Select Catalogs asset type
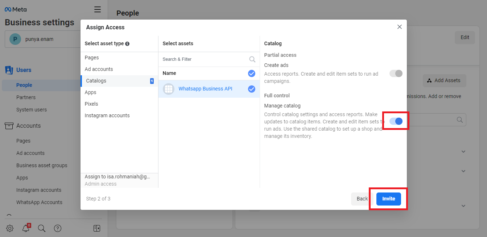The height and width of the screenshot is (237, 487). [x=119, y=81]
